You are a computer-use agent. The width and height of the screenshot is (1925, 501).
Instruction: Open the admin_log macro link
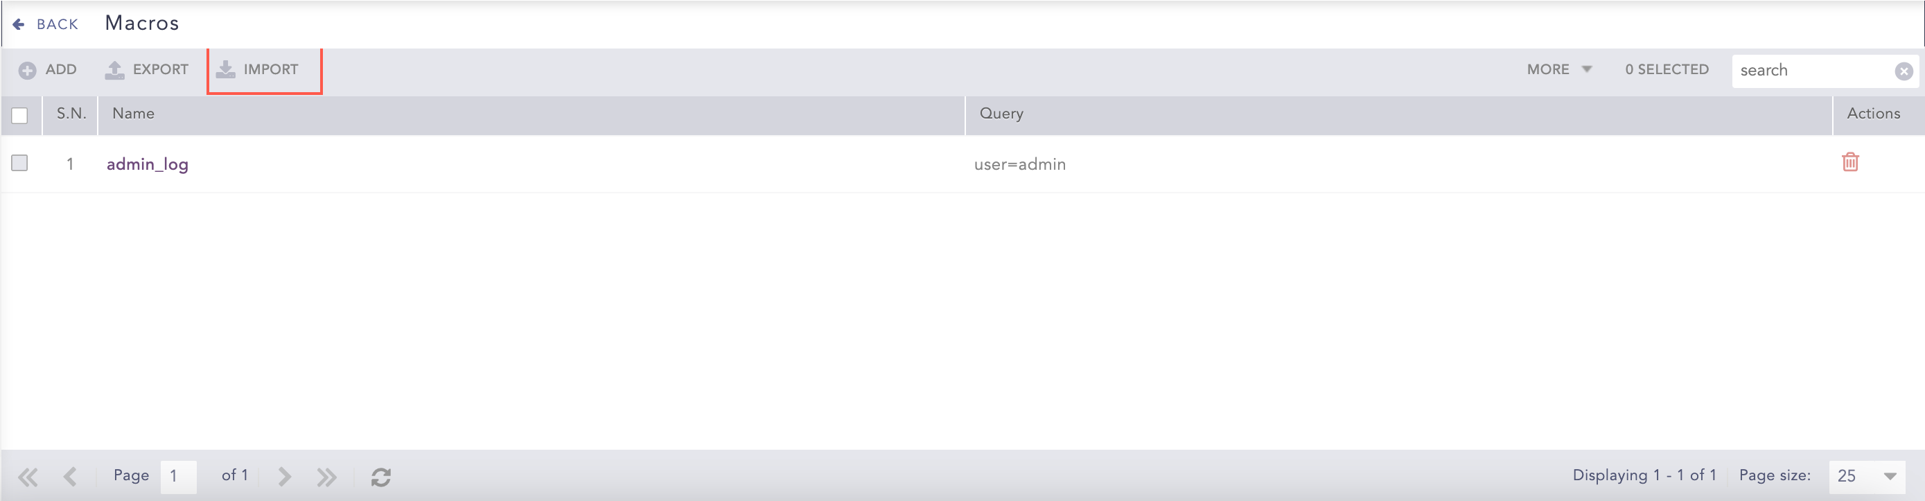(147, 164)
